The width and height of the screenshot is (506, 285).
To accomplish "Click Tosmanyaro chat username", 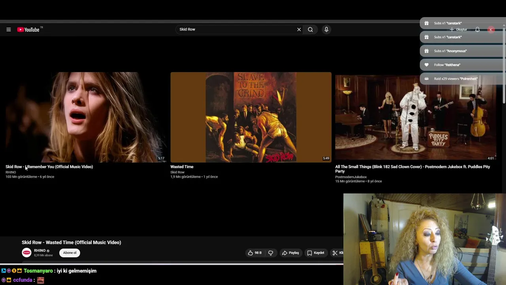I will (38, 271).
